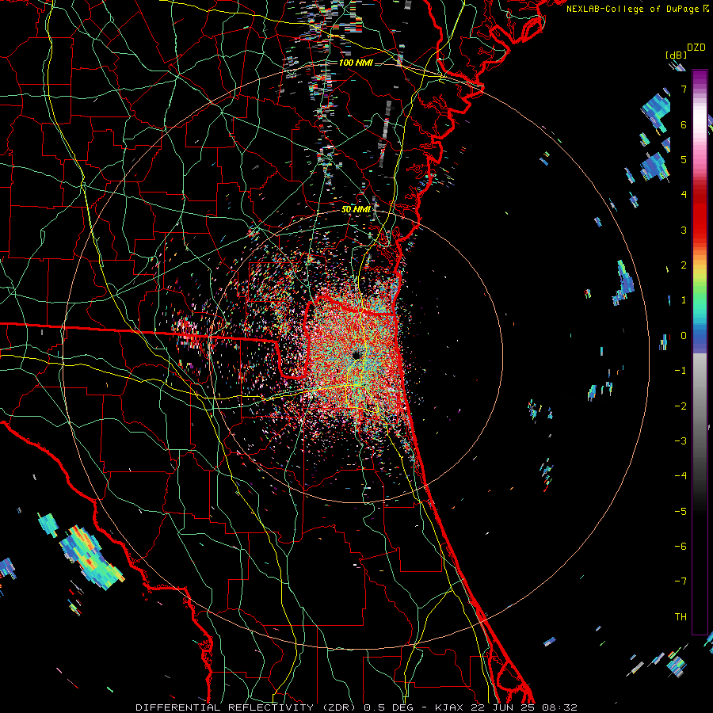The height and width of the screenshot is (713, 713).
Task: Click the 1 dB scale value
Action: 684,300
